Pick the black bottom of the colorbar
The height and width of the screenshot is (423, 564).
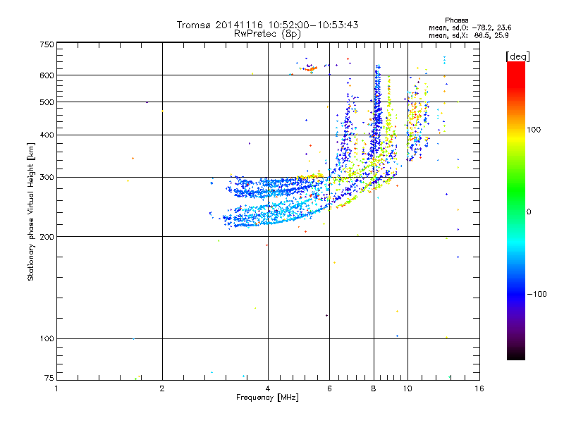click(x=515, y=352)
